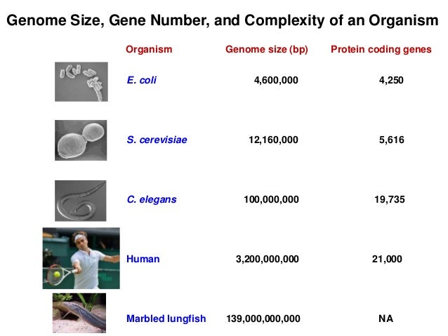Click the NA gene count entry

(386, 318)
